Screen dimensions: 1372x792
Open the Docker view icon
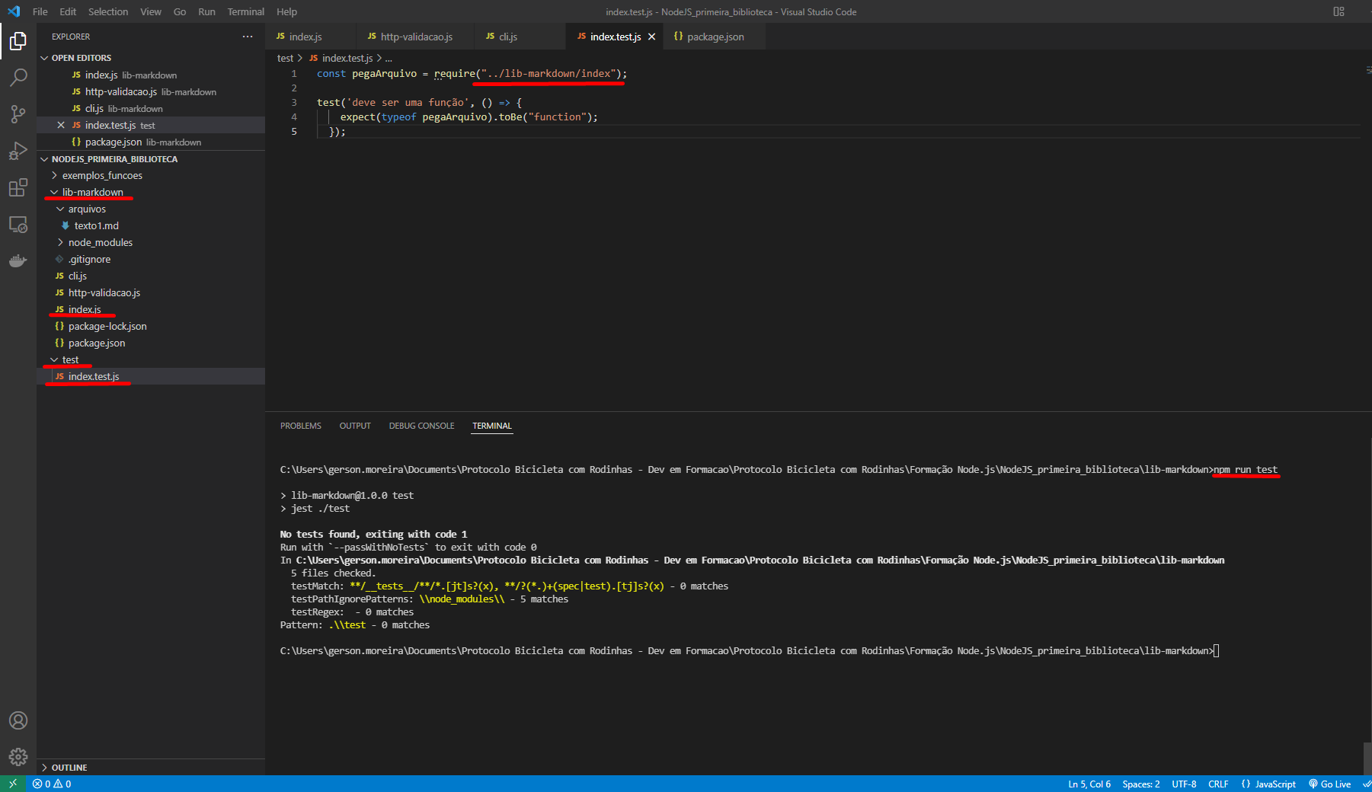[x=18, y=261]
